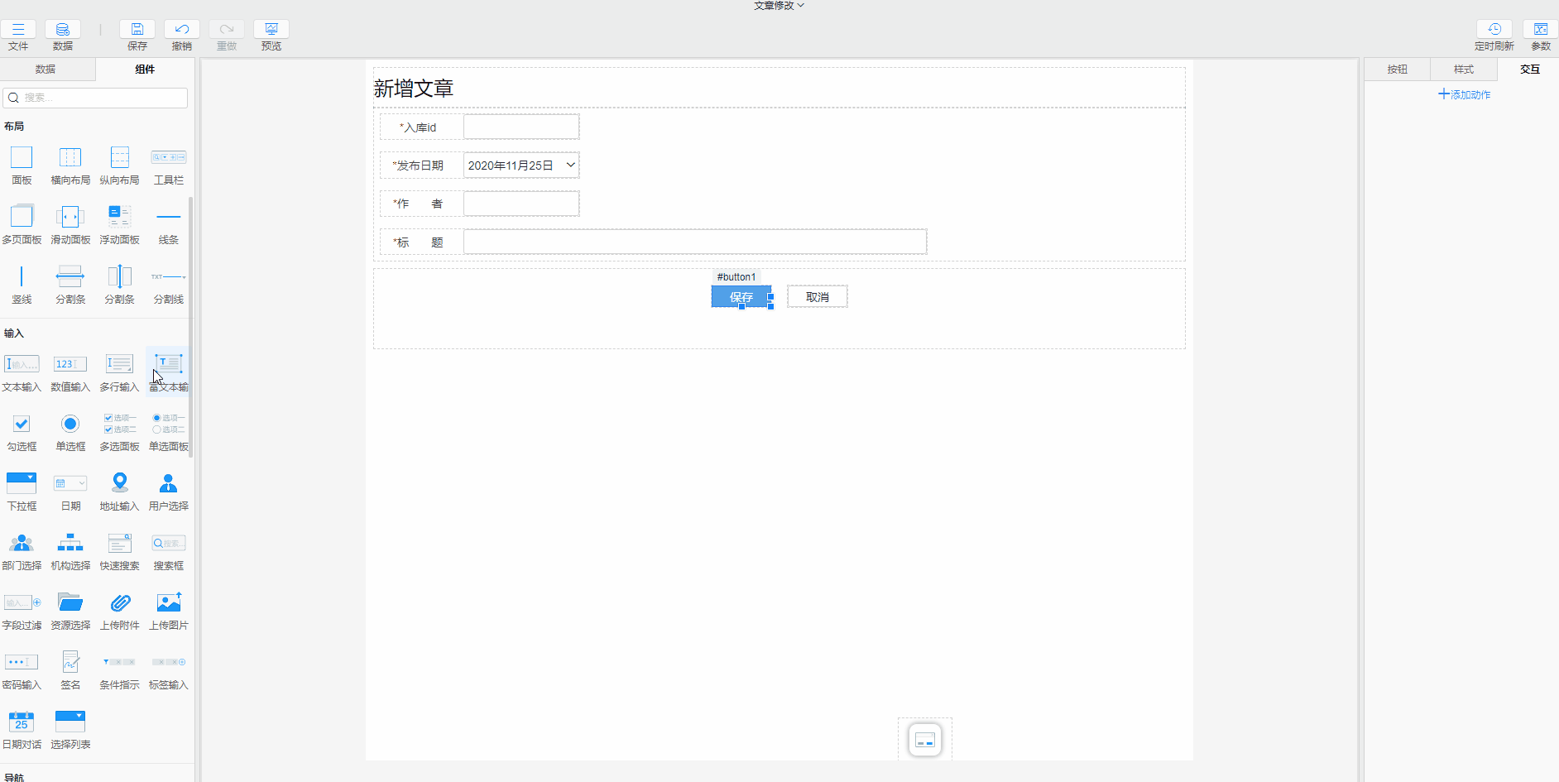Switch to the 数据 tab in left panel

(x=46, y=70)
